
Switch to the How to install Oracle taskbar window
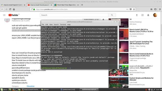coord(30,89)
